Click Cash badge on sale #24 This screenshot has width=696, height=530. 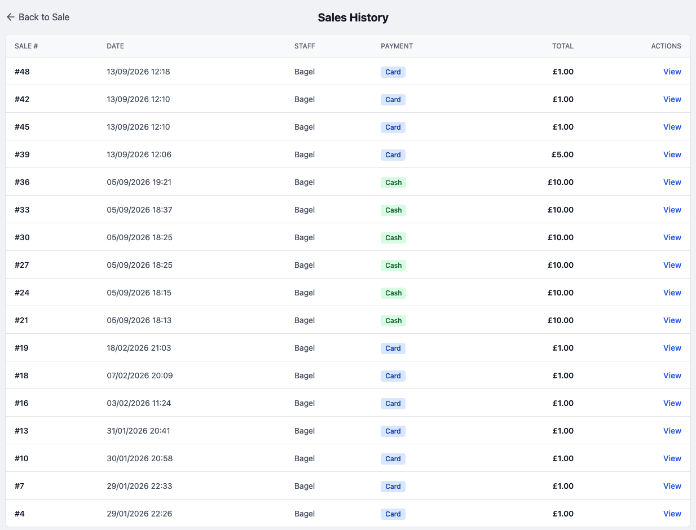[394, 293]
